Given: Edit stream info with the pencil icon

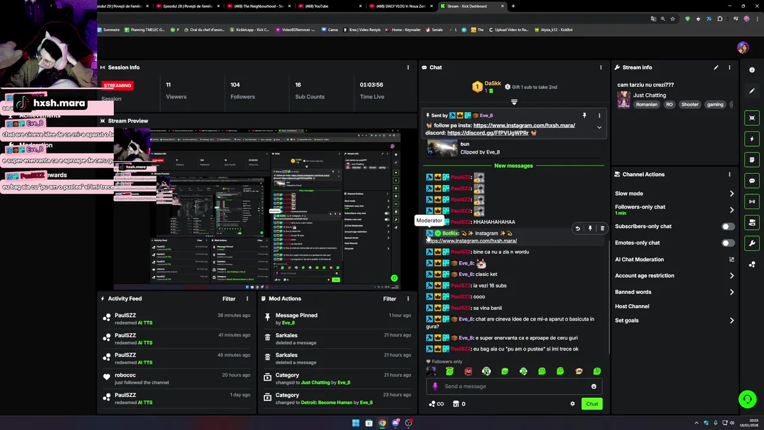Looking at the screenshot, I should click(716, 67).
